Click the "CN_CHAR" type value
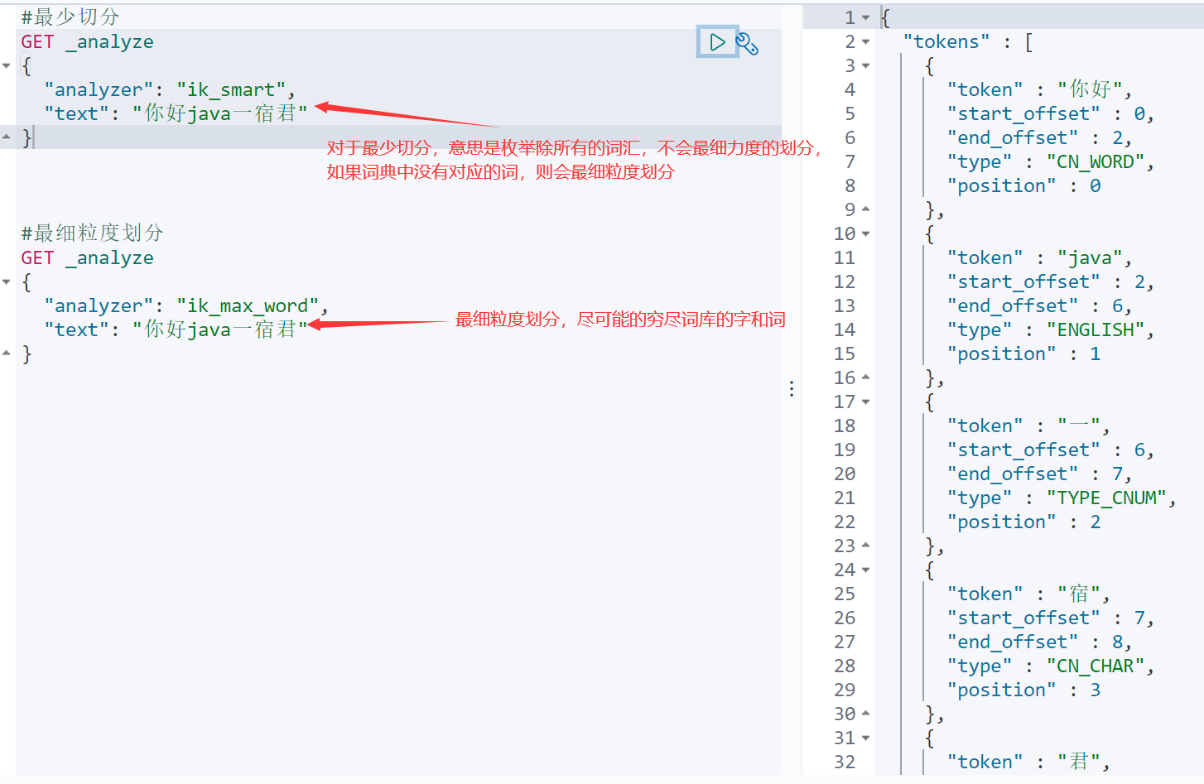Viewport: 1204px width, 784px height. click(x=1096, y=666)
